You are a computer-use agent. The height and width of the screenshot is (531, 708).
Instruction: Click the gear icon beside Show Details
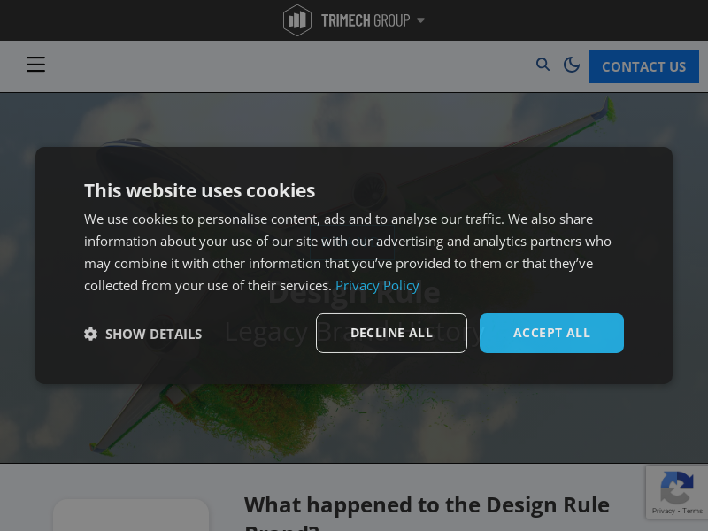[x=91, y=335]
